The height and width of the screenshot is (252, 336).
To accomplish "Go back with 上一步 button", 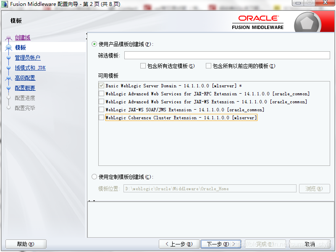I will tap(179, 244).
